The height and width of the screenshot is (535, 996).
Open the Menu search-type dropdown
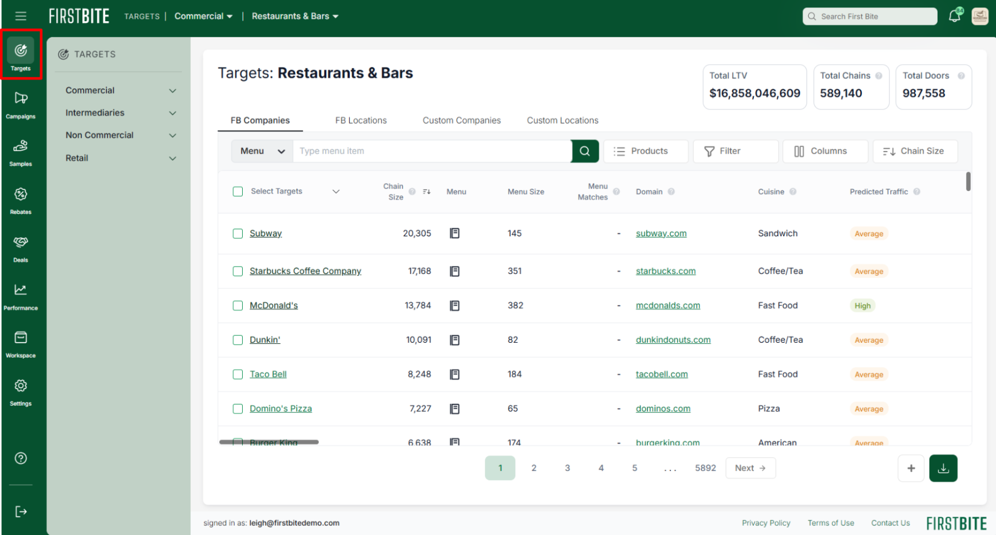point(262,151)
